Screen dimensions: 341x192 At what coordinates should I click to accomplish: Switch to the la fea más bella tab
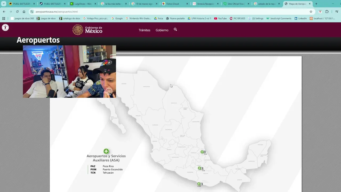[113, 4]
